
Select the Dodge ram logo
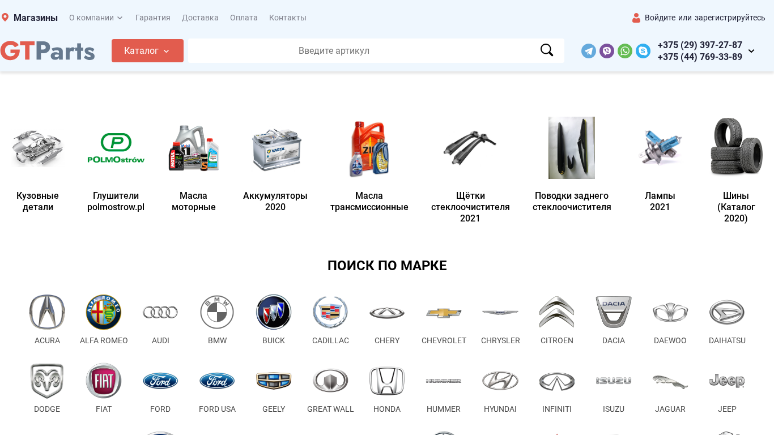tap(47, 381)
